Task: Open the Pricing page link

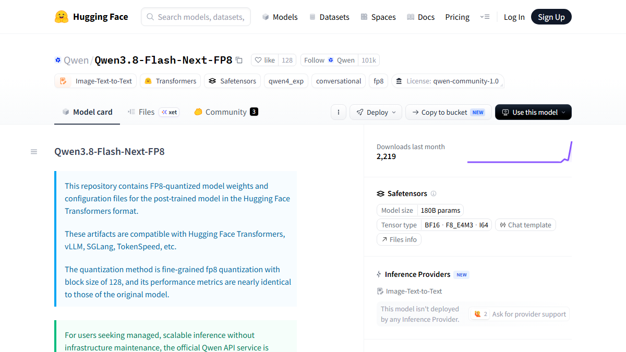Action: pyautogui.click(x=458, y=17)
